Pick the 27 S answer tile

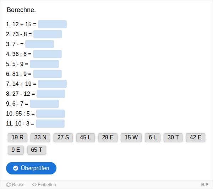point(63,138)
